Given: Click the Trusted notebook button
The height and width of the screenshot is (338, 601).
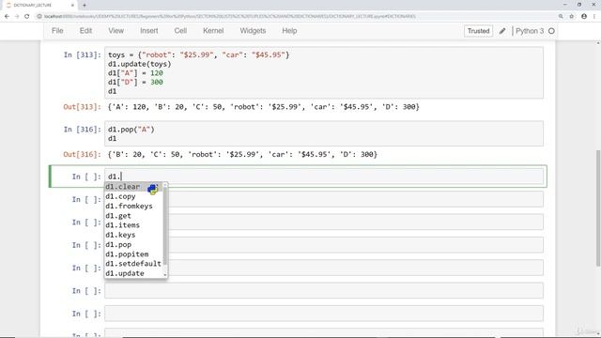Looking at the screenshot, I should point(478,31).
